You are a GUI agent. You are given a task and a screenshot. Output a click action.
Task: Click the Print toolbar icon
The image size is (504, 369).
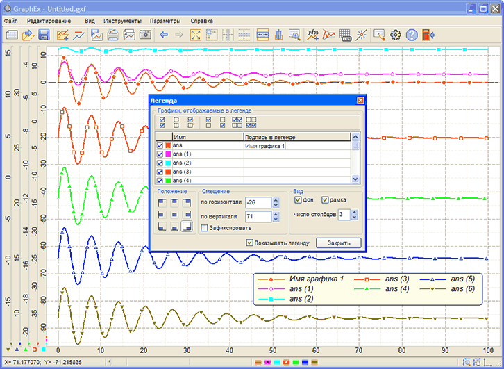coord(113,35)
